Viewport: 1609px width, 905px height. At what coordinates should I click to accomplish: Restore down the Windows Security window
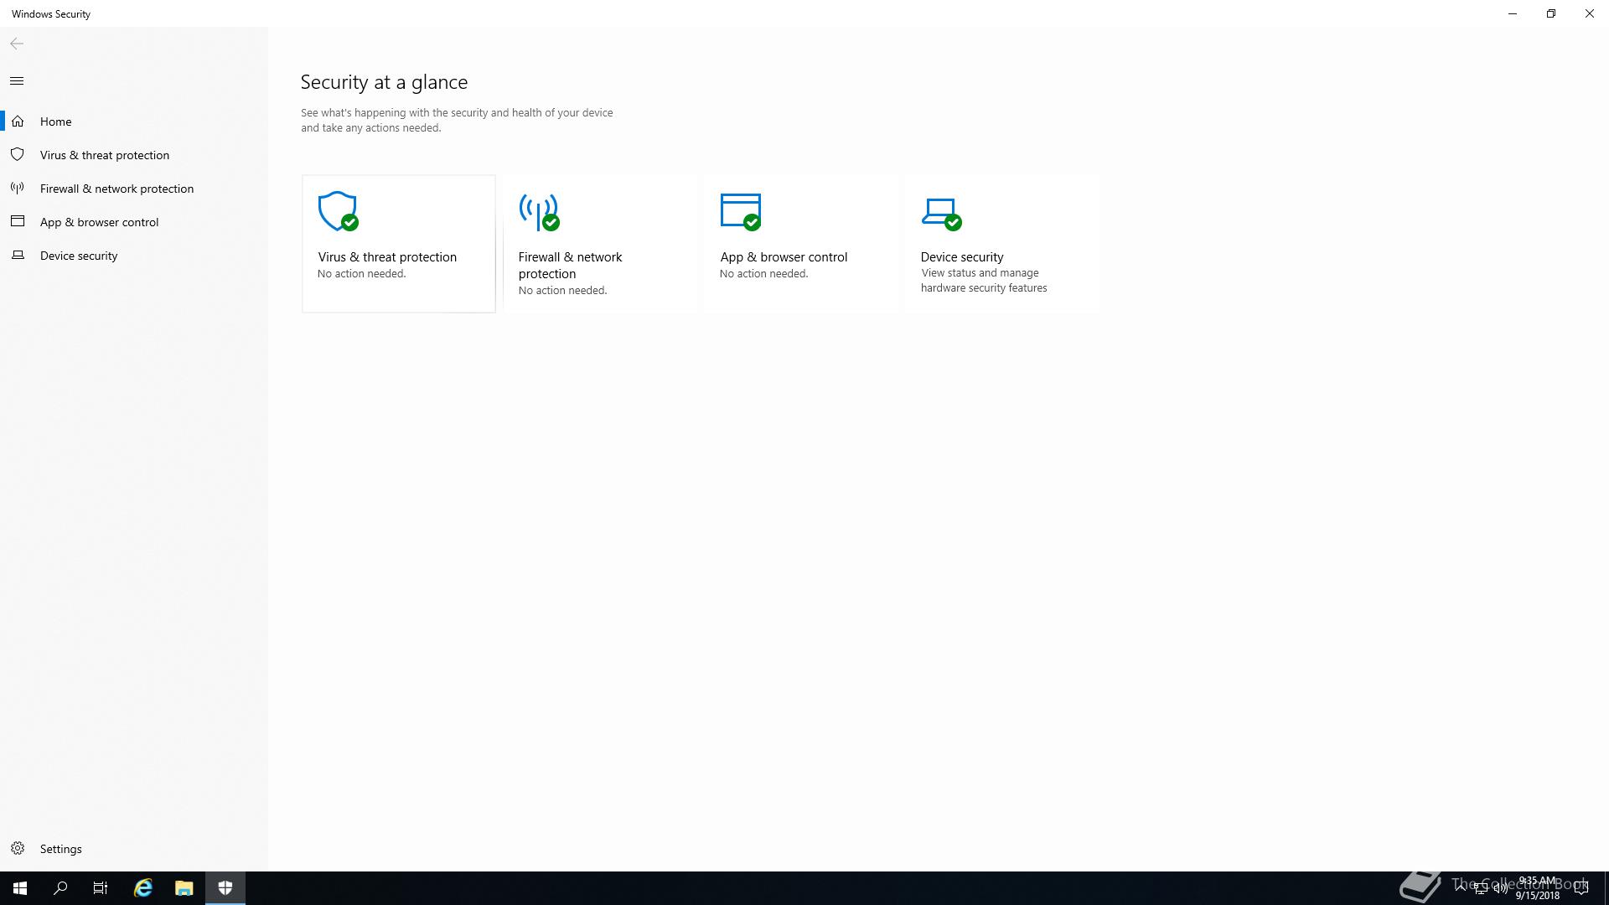[x=1551, y=13]
